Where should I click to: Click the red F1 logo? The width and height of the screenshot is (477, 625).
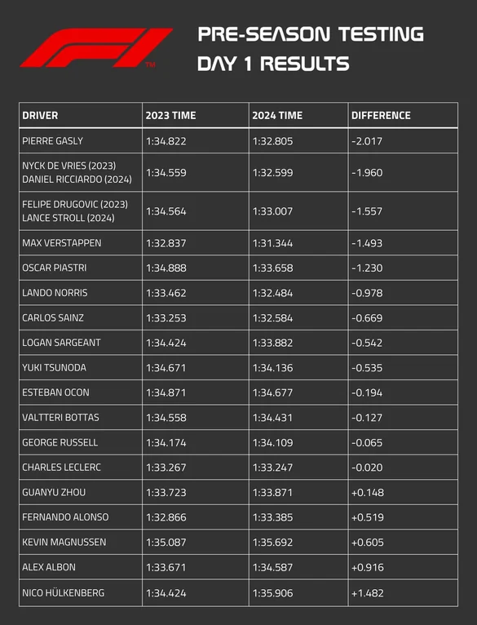pyautogui.click(x=96, y=47)
